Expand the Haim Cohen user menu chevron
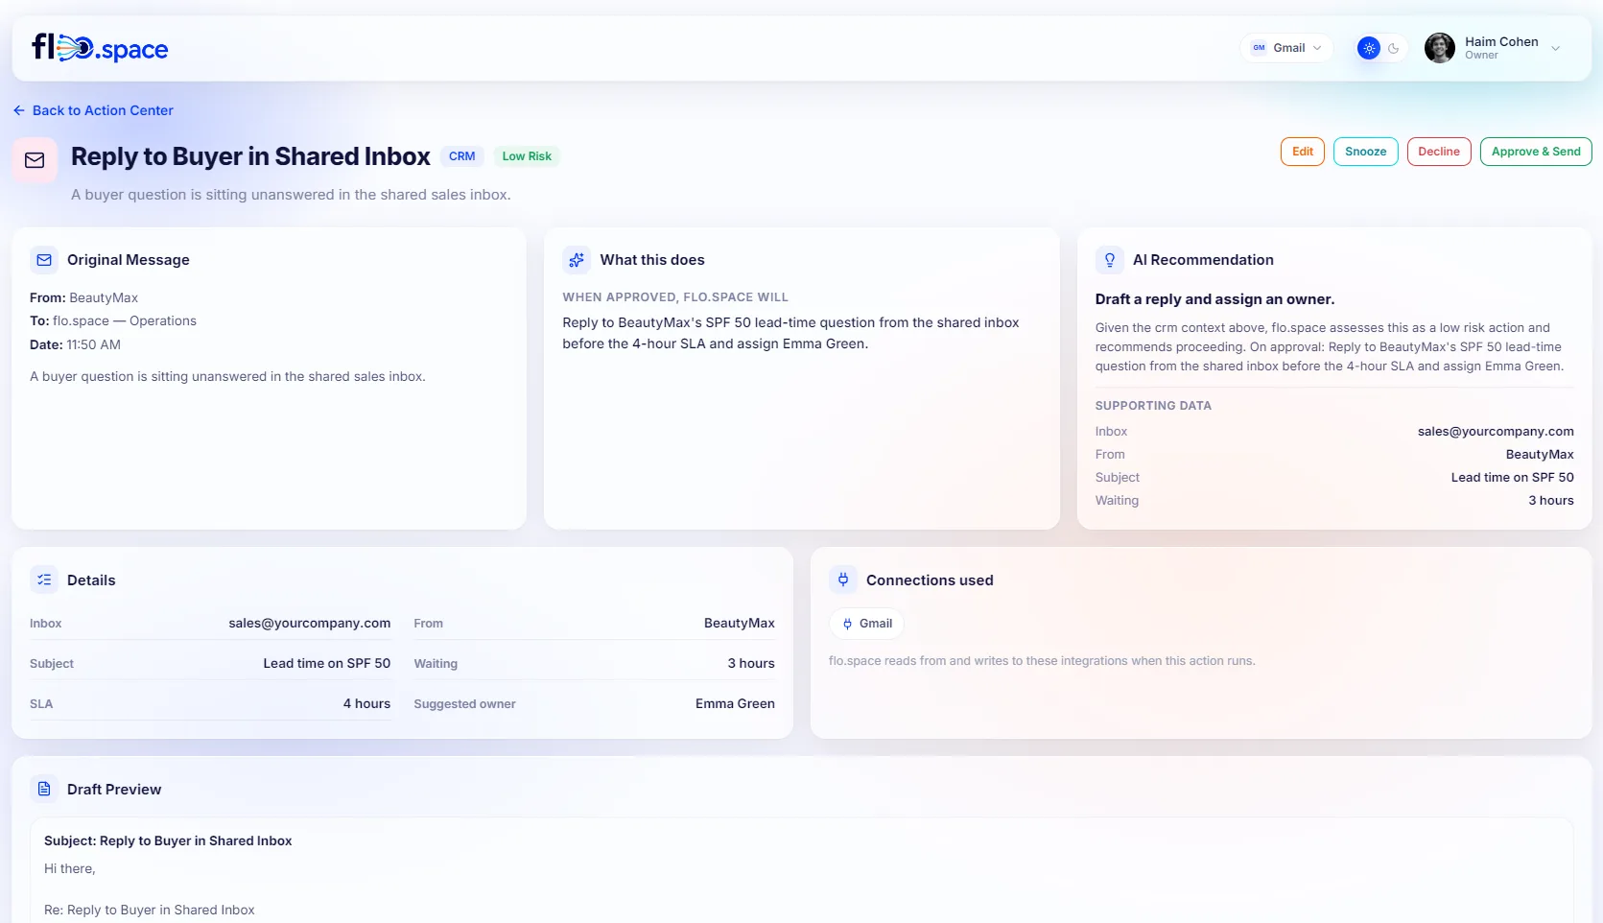Image resolution: width=1603 pixels, height=923 pixels. [1556, 48]
